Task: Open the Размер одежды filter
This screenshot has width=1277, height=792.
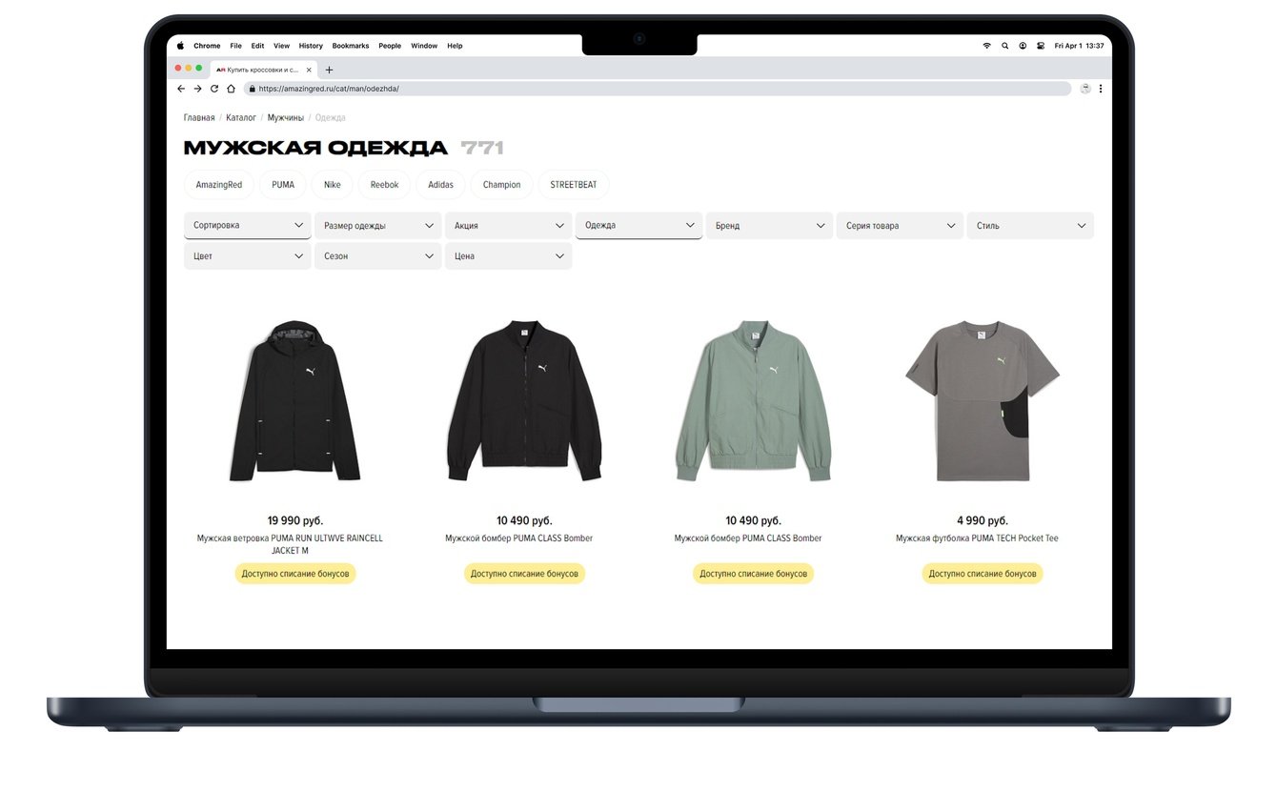Action: [378, 226]
